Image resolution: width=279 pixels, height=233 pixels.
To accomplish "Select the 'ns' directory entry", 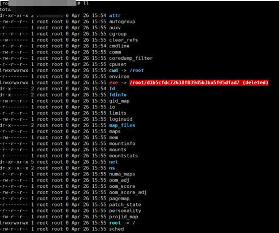I will point(112,168).
